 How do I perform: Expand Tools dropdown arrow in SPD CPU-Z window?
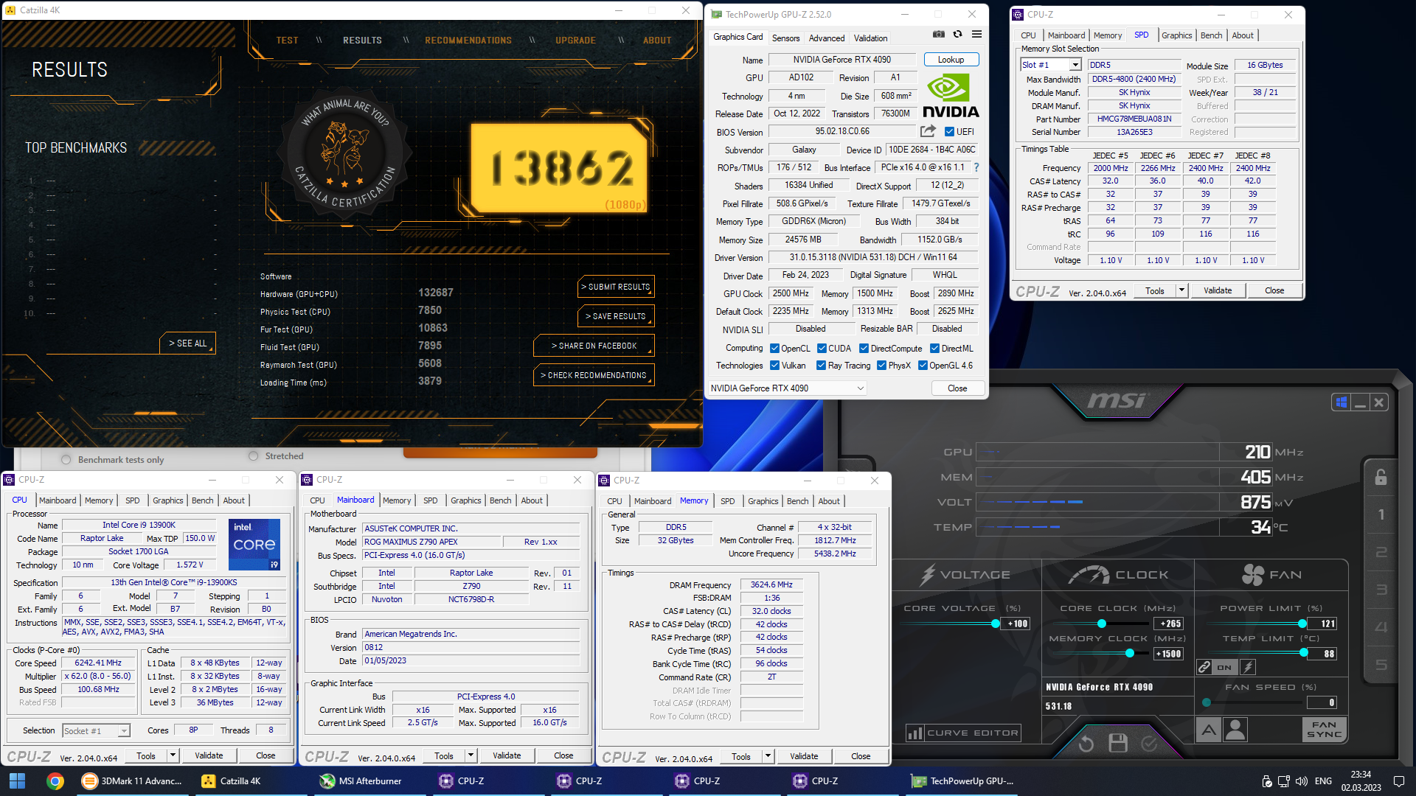(1181, 290)
